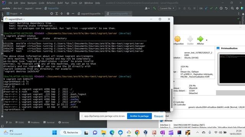The image size is (245, 137).
Task: Open IDE notifications bell icon
Action: pos(243,14)
